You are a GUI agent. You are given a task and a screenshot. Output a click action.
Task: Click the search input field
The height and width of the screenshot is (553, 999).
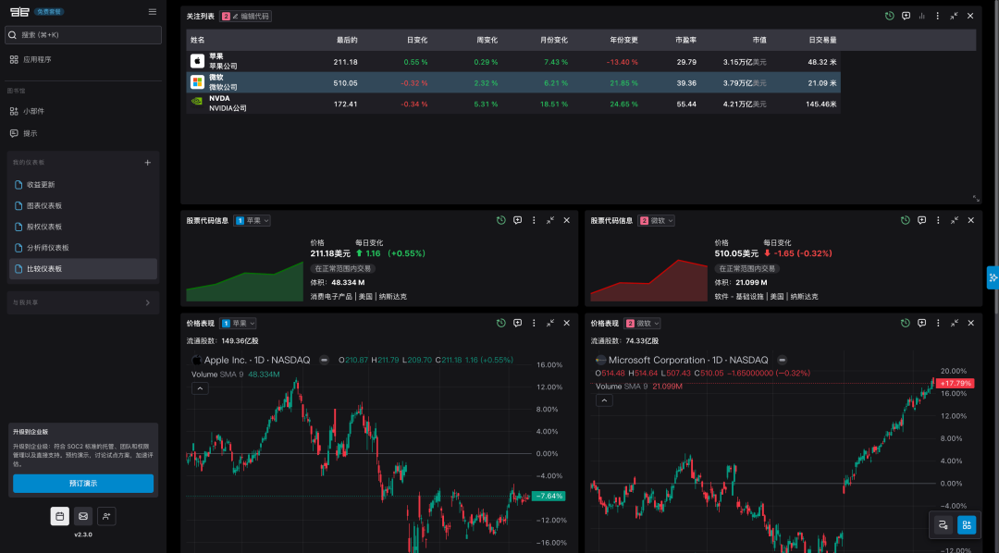83,35
